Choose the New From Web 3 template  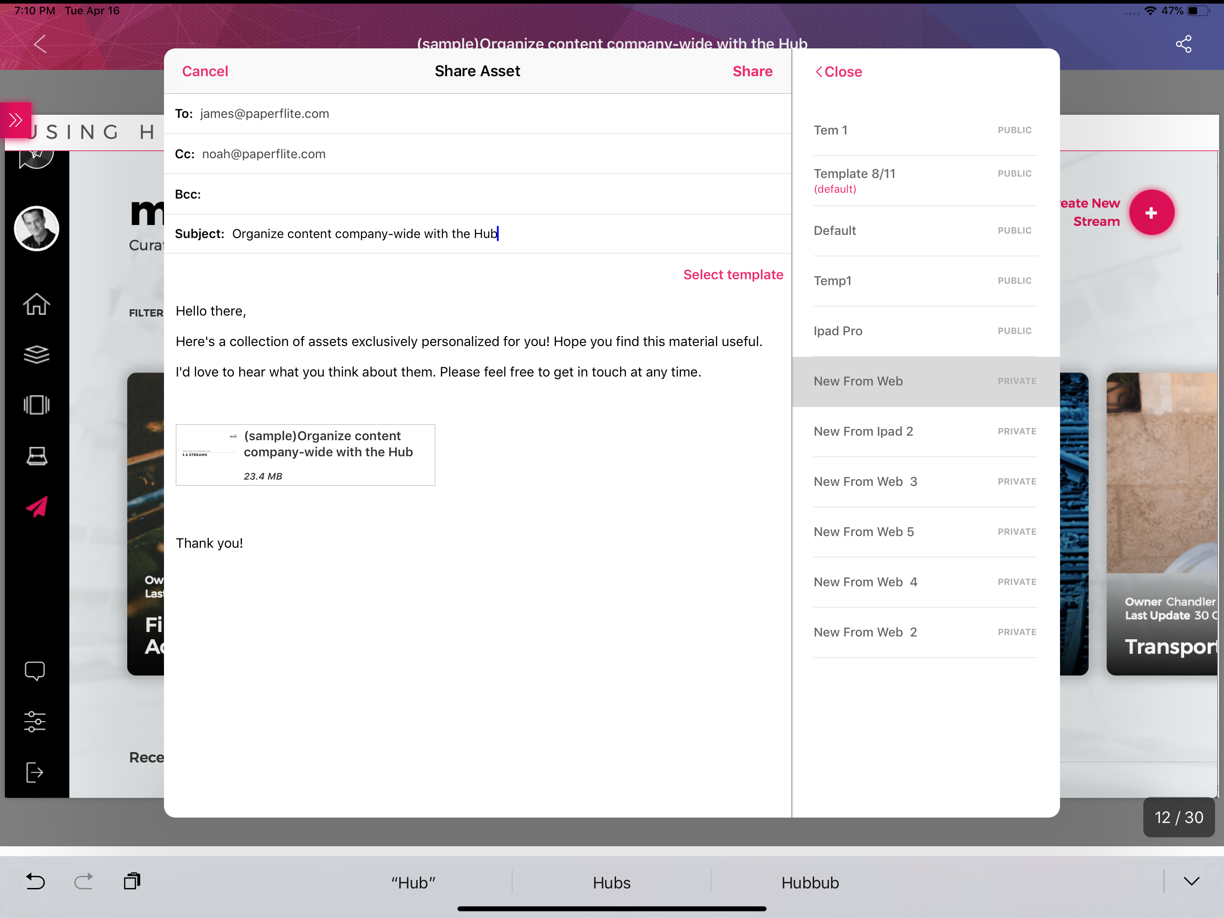pos(925,482)
